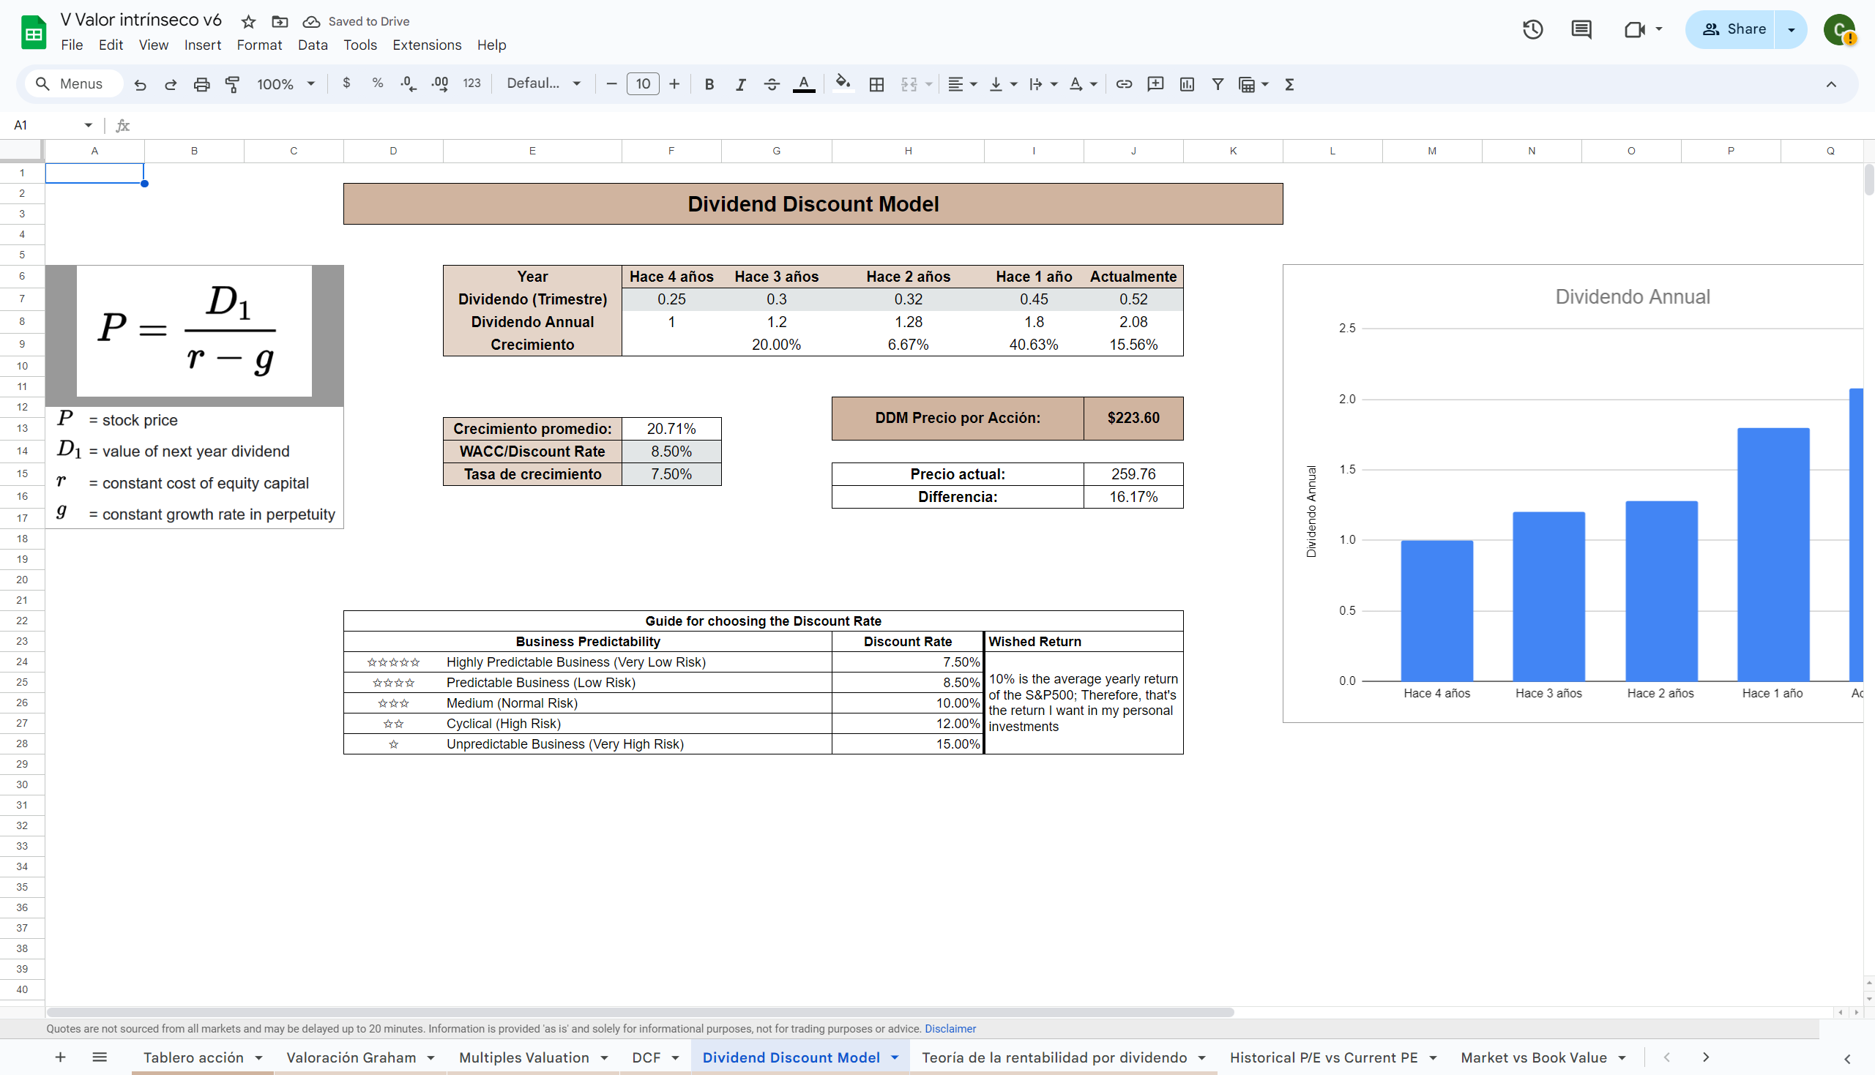Toggle strikethrough formatting

772,84
